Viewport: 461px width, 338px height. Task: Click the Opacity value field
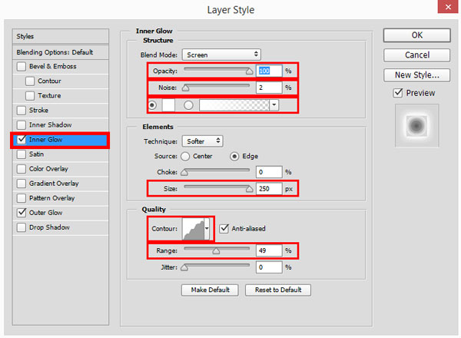pos(269,71)
